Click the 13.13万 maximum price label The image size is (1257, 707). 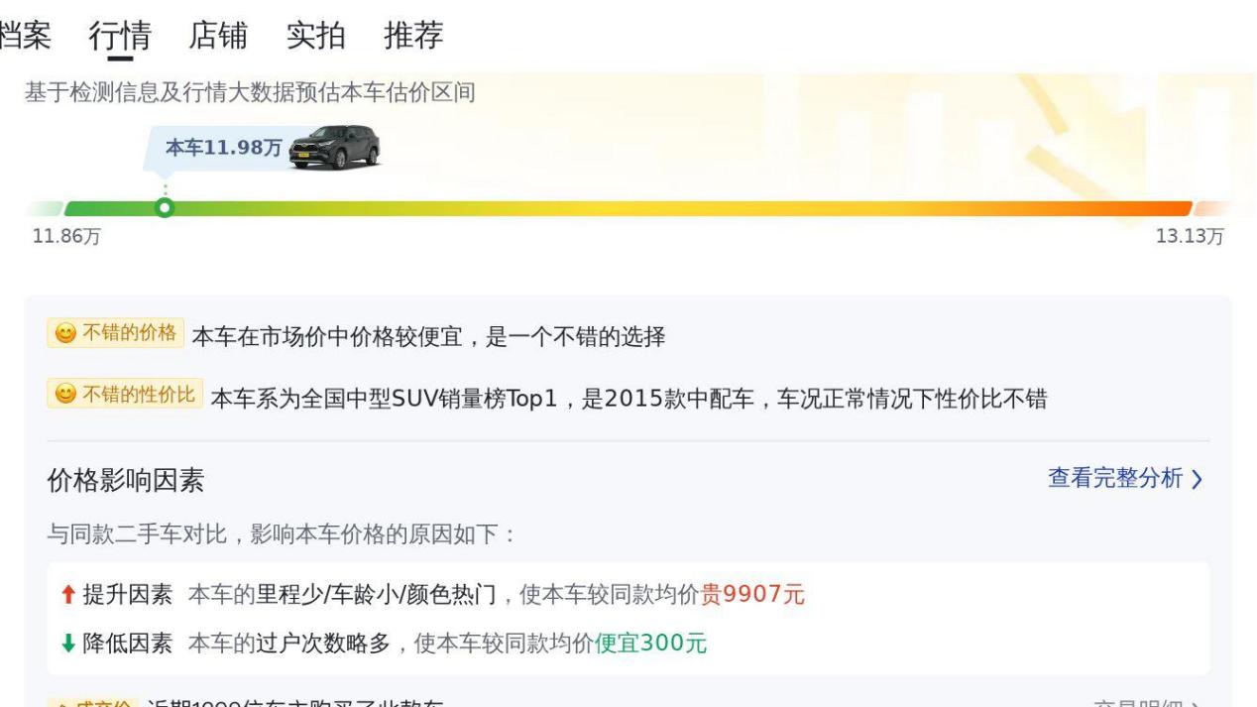(1190, 236)
